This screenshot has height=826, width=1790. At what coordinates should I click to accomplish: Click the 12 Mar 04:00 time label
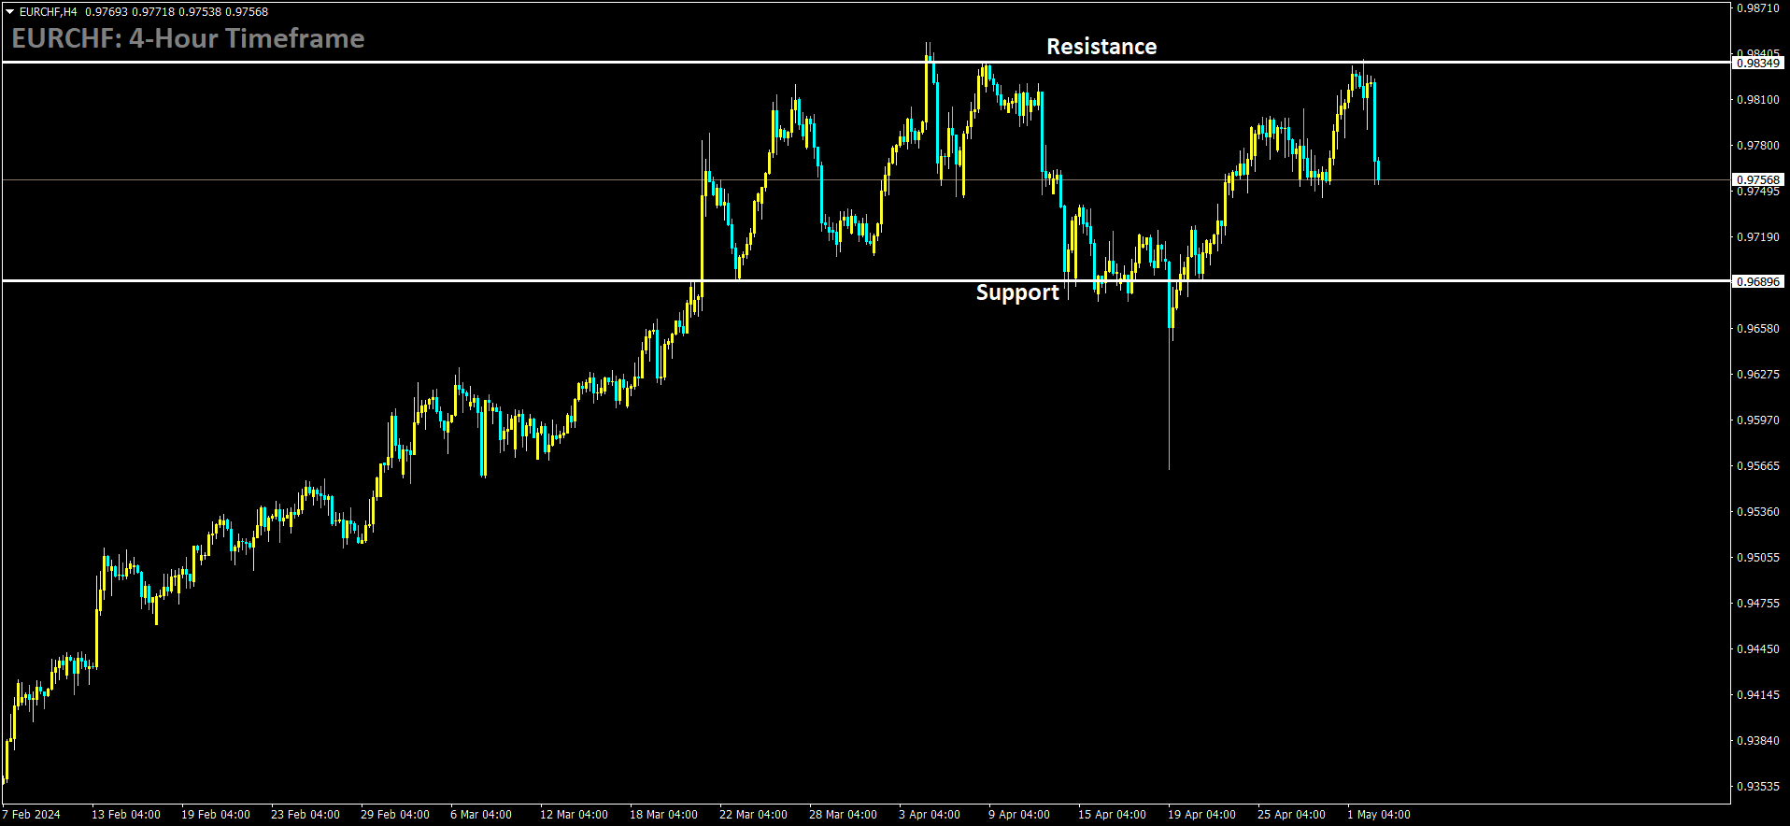[x=574, y=815]
